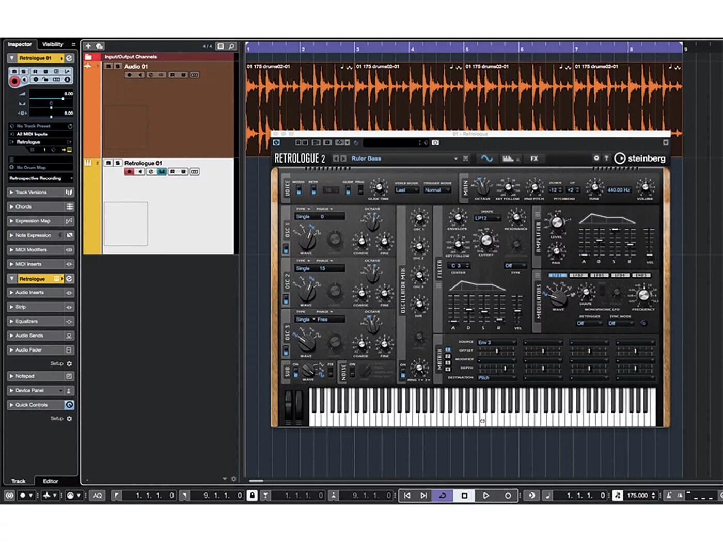Click the Quick Controls circular icon
This screenshot has height=542, width=723.
69,405
